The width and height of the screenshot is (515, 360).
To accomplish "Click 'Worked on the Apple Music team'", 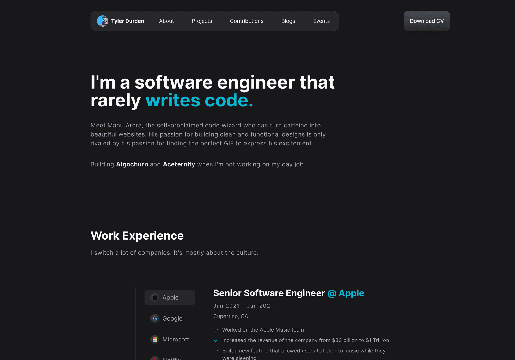I will point(263,330).
